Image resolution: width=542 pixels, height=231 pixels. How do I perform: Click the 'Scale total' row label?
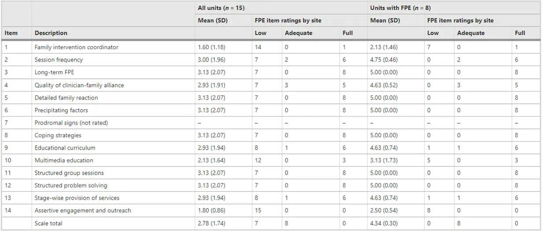pos(48,224)
